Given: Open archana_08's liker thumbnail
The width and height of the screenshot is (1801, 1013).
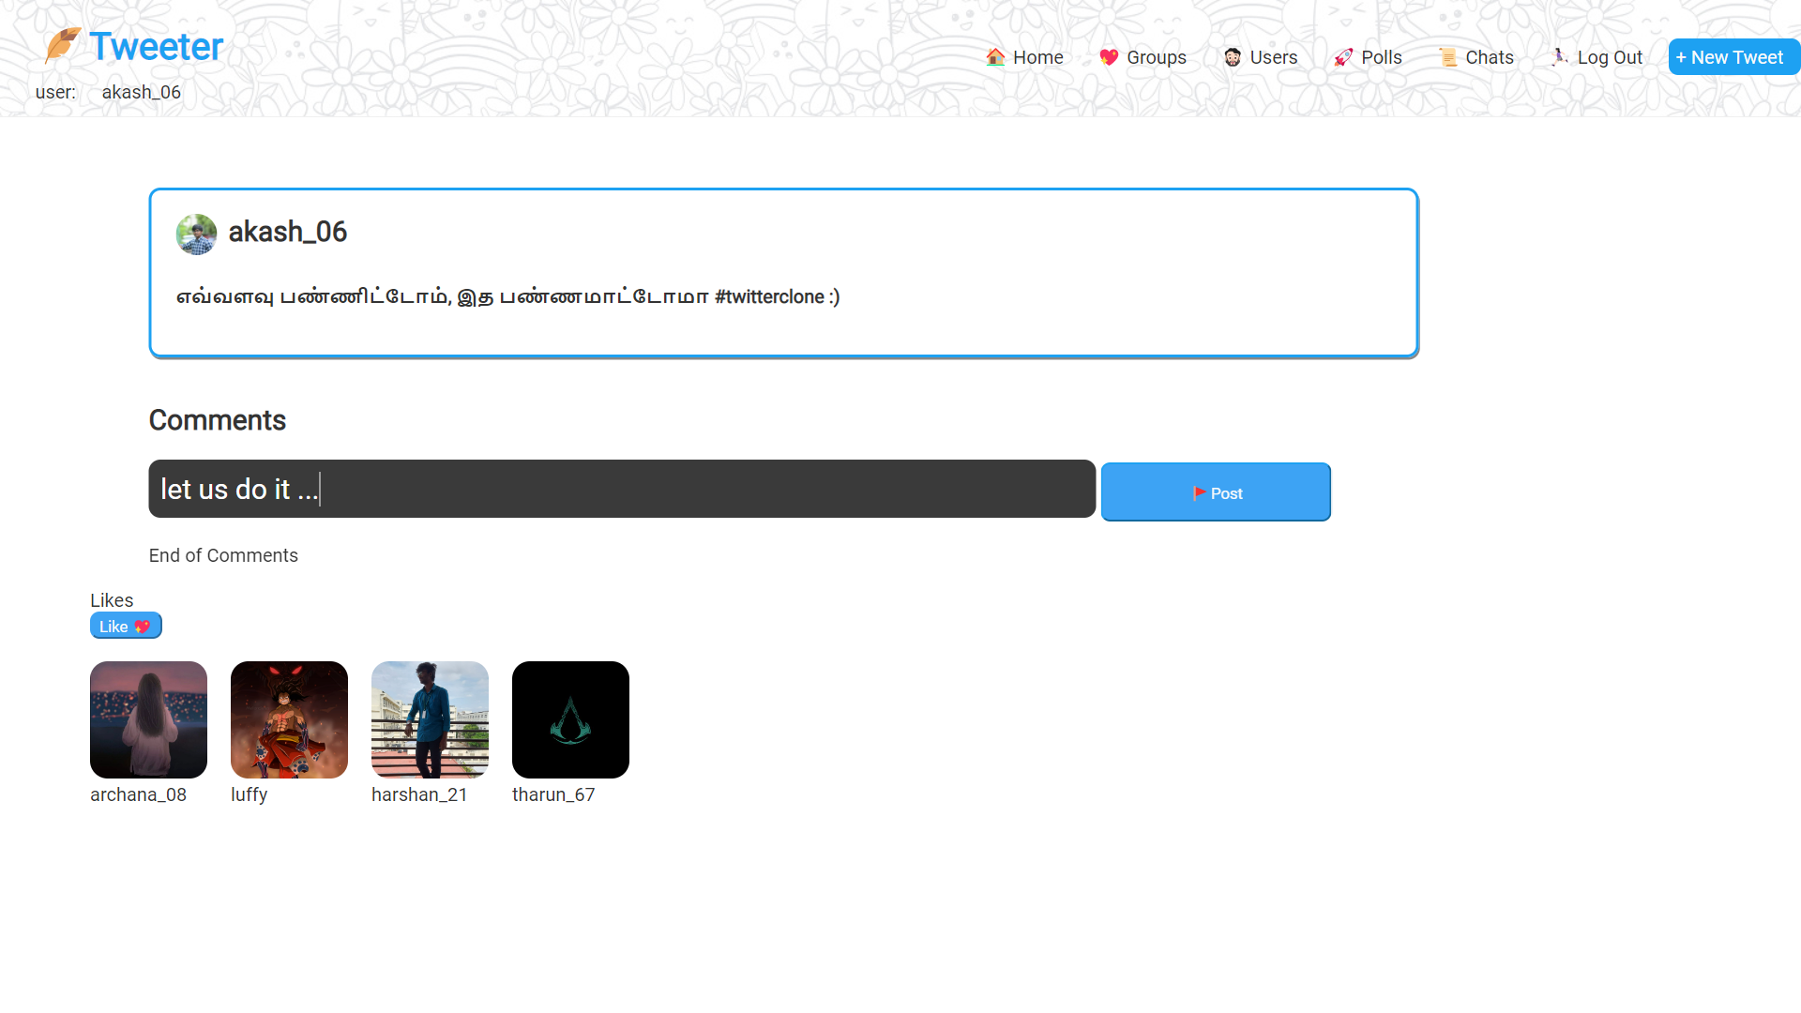Looking at the screenshot, I should 148,719.
